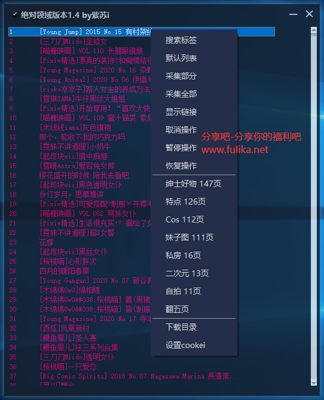Minimize the window
This screenshot has height=400, width=324.
(293, 14)
